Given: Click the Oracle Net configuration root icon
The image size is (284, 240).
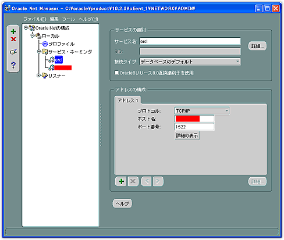Looking at the screenshot, I should click(32, 28).
